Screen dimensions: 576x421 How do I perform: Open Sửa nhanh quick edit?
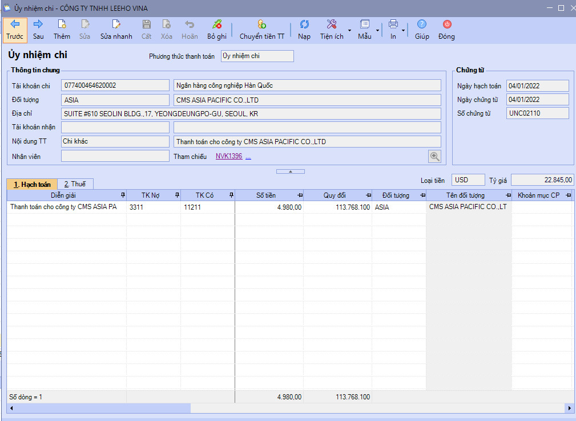click(x=116, y=30)
